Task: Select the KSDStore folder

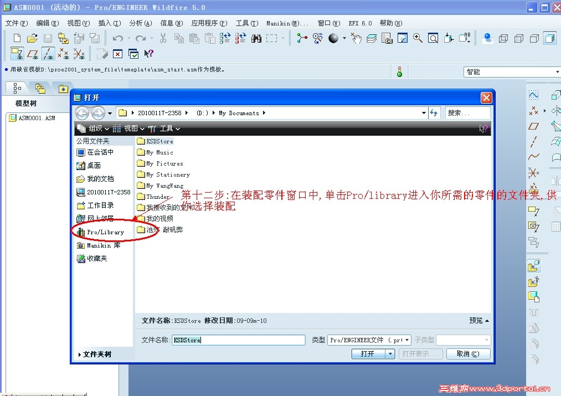Action: [x=155, y=141]
